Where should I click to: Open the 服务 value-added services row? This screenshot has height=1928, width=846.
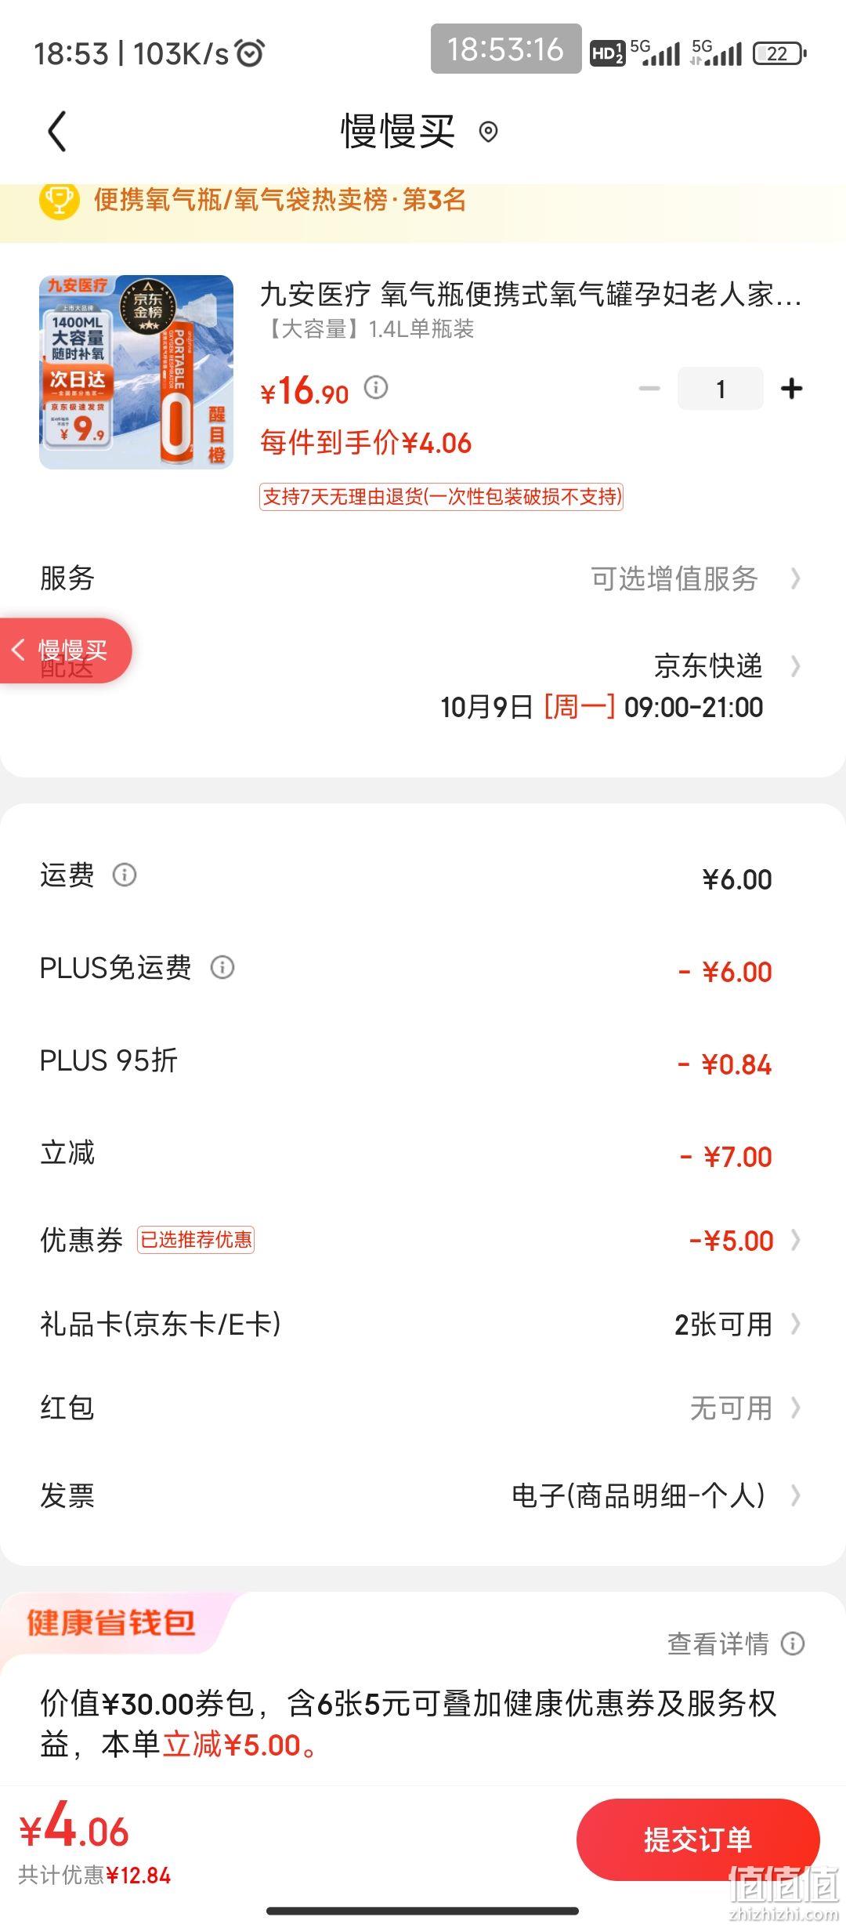point(423,578)
